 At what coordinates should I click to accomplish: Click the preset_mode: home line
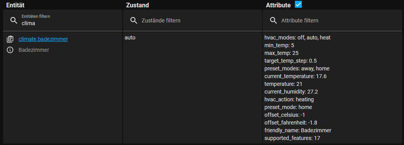(288, 107)
